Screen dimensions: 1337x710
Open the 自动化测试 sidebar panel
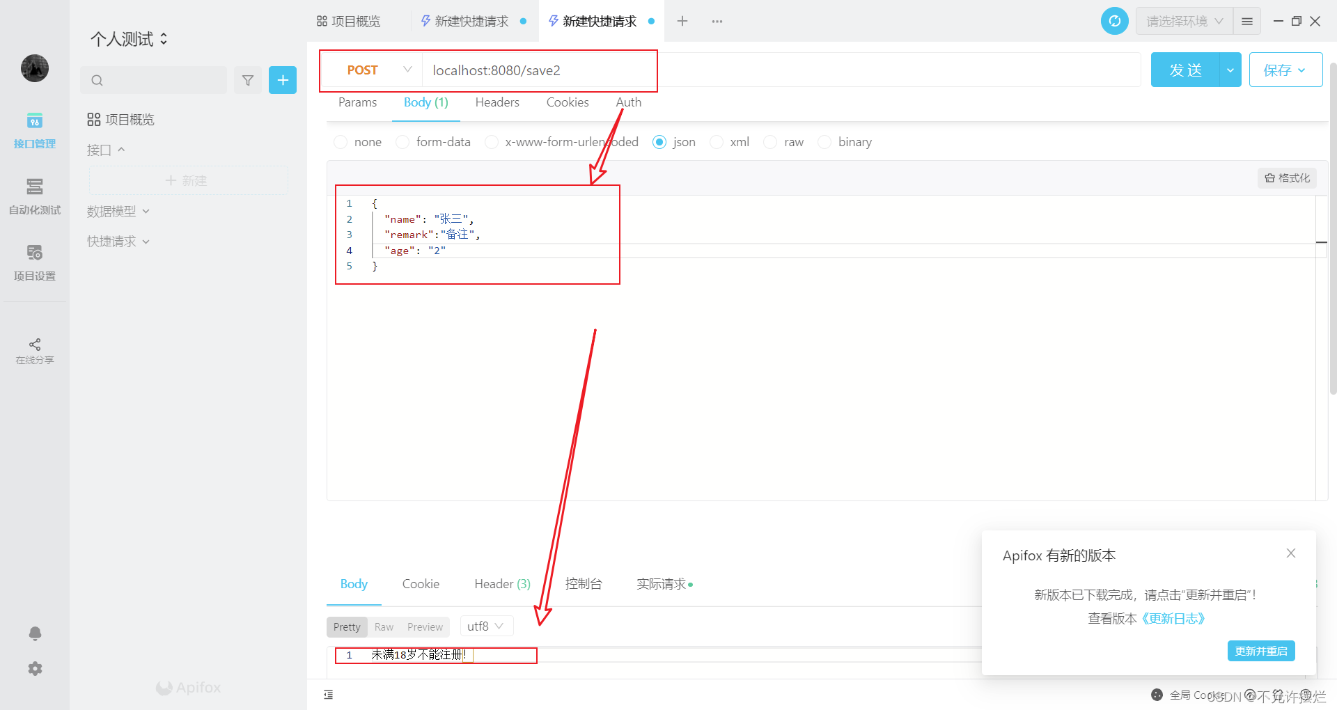click(x=34, y=197)
